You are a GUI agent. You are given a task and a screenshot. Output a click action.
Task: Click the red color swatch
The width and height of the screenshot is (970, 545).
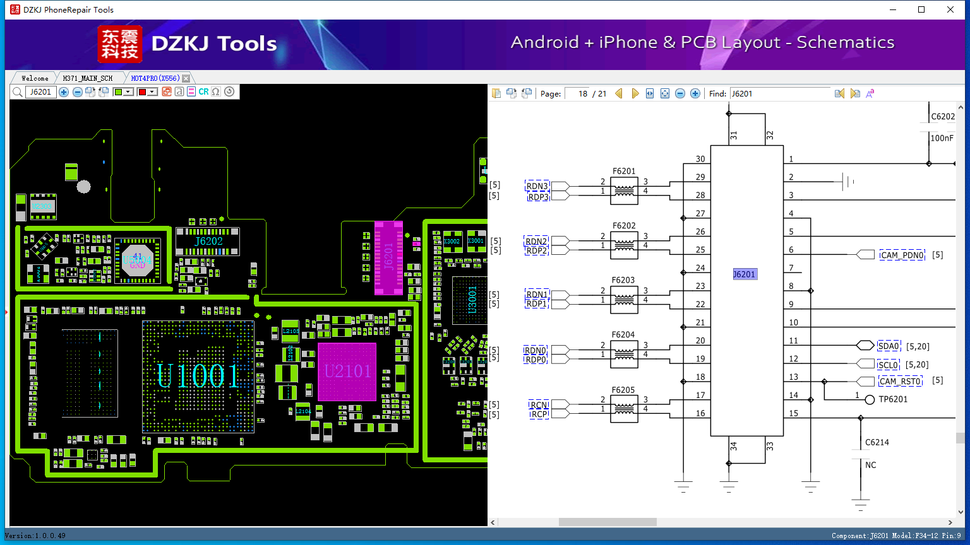coord(142,92)
